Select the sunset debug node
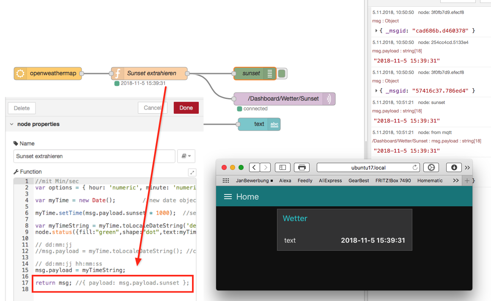 [255, 74]
